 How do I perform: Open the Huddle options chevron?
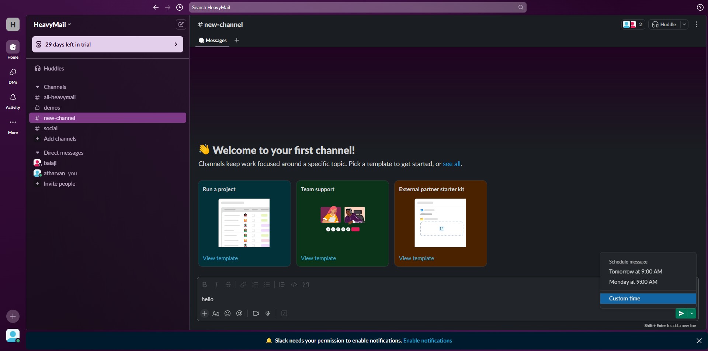click(684, 24)
